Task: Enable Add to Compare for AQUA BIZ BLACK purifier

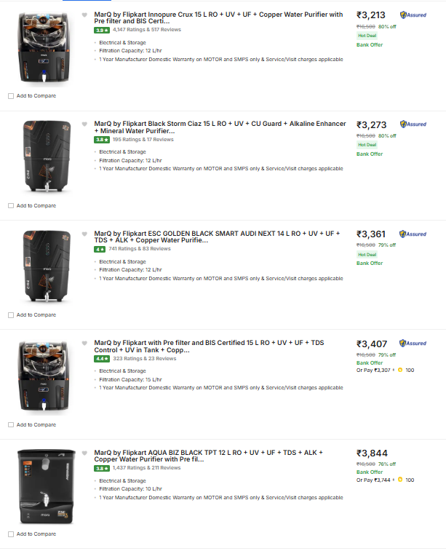Action: coord(10,534)
